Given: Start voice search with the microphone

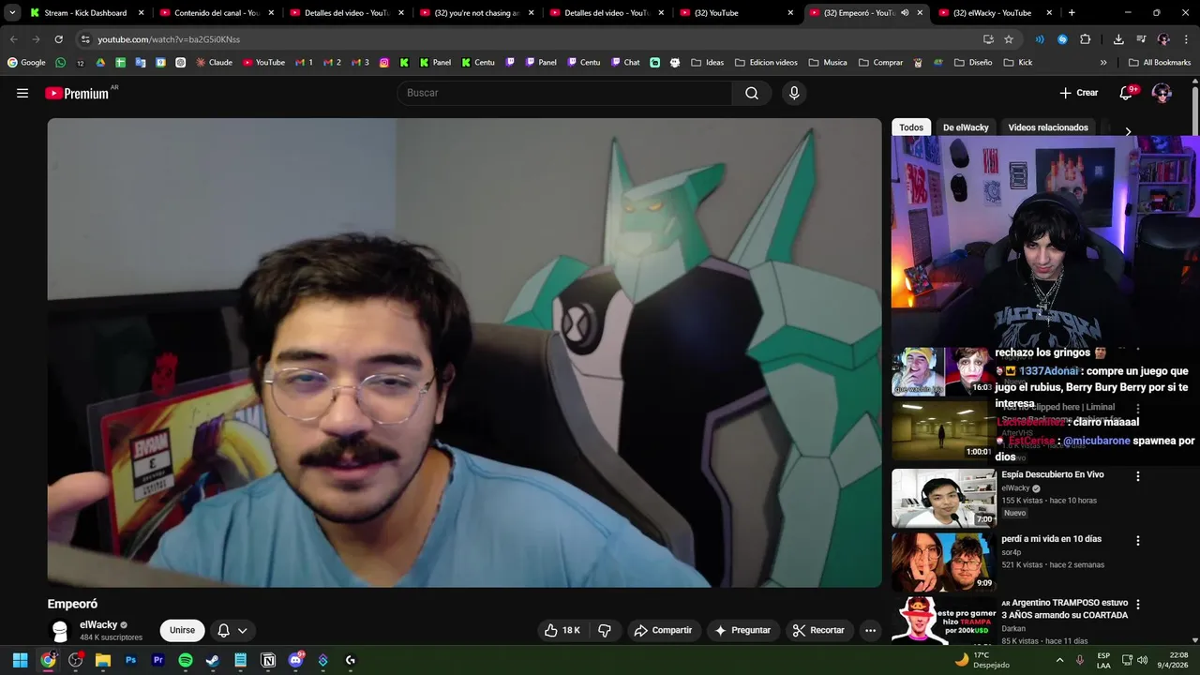Looking at the screenshot, I should pyautogui.click(x=794, y=93).
